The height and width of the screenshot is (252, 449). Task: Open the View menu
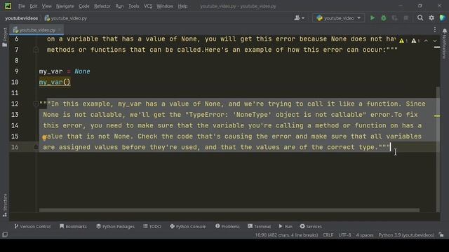46,6
